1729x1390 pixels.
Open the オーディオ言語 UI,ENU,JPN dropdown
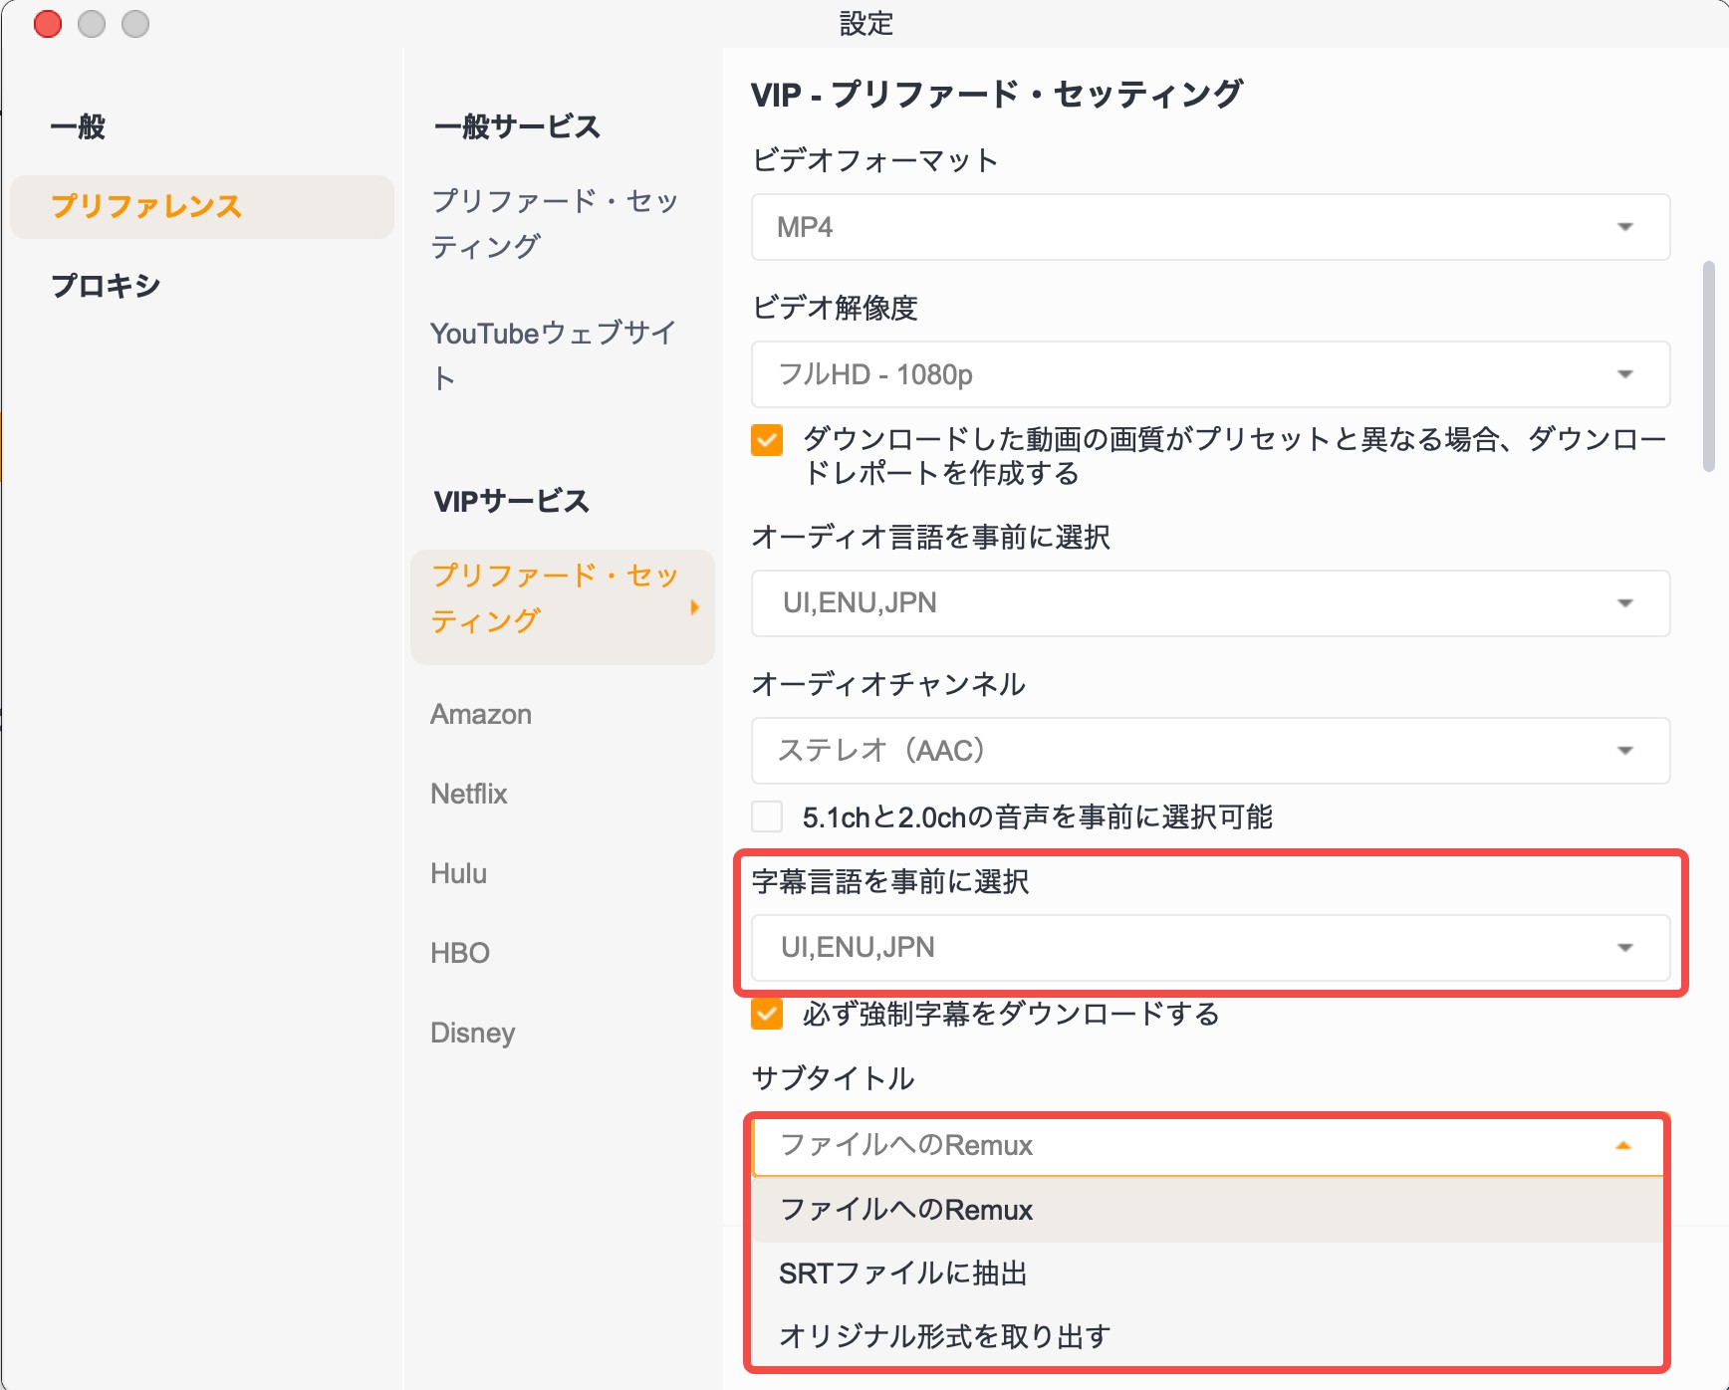(1210, 603)
